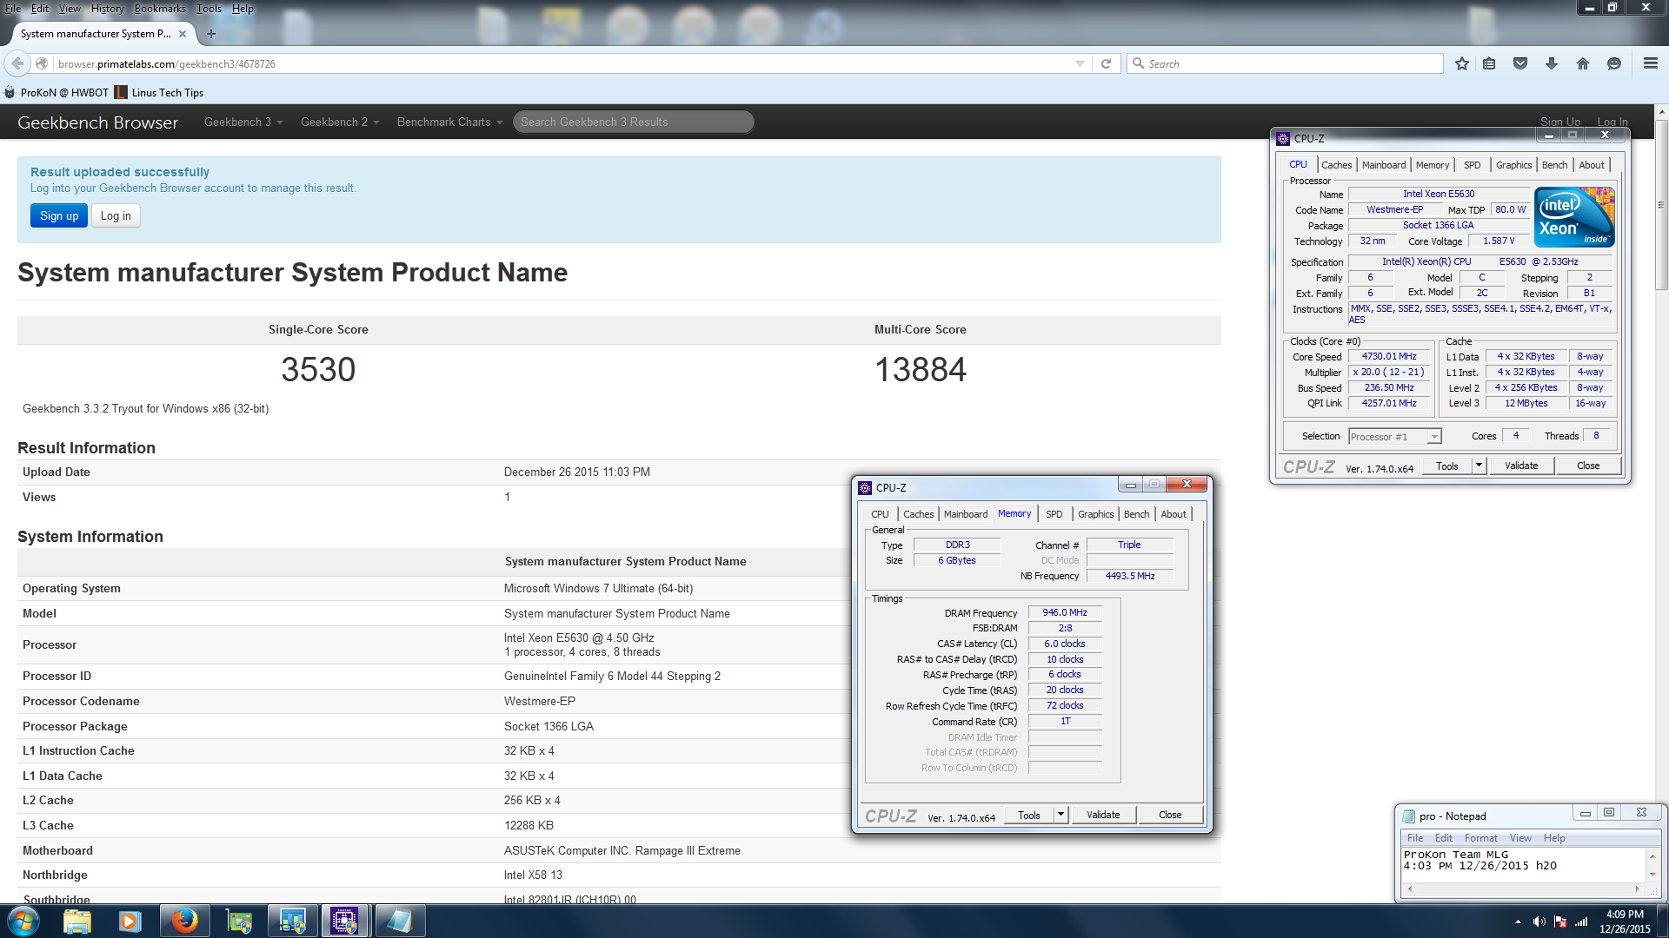Open Graphics tab in Memory CPU-Z window
This screenshot has height=938, width=1669.
click(x=1095, y=514)
